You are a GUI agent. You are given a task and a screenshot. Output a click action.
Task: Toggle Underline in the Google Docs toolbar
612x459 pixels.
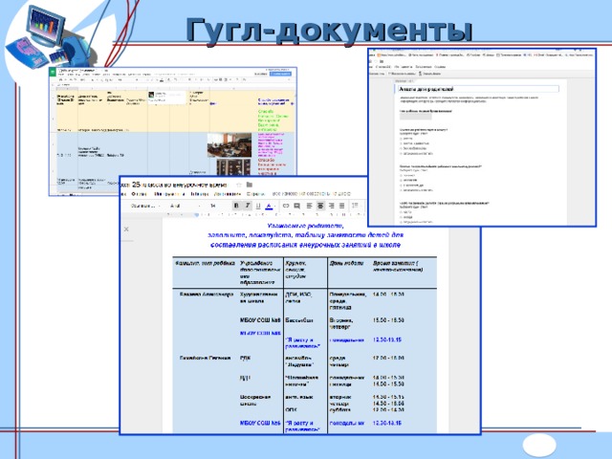(x=257, y=206)
